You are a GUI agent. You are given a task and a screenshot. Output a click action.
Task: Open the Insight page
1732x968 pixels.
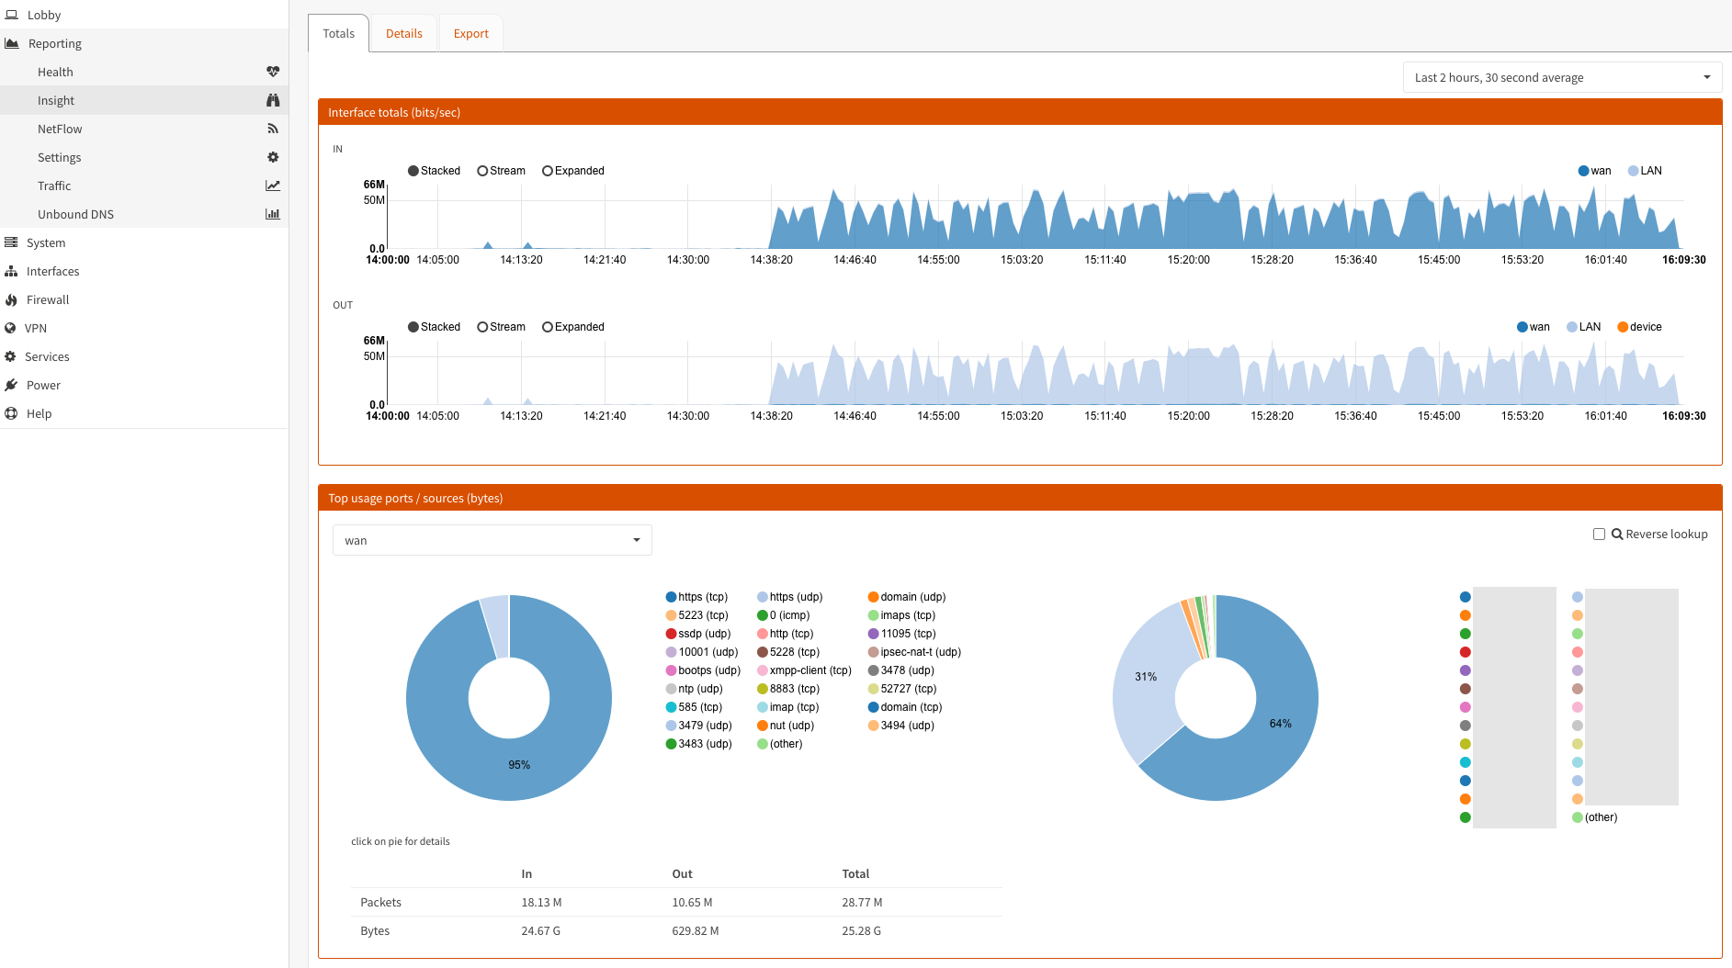pos(144,100)
